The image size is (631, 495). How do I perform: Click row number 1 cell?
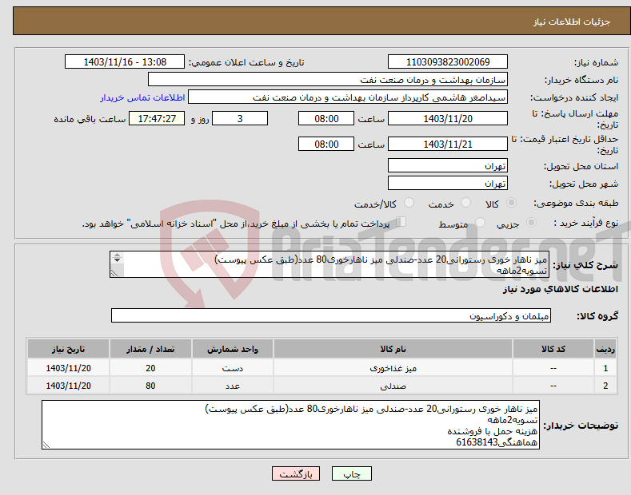click(605, 368)
